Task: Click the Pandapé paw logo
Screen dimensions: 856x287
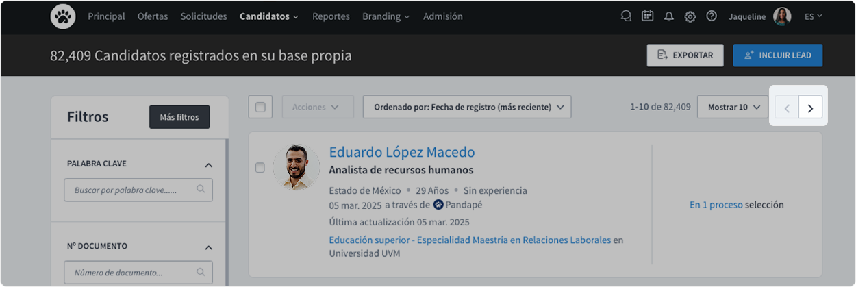Action: pos(63,16)
